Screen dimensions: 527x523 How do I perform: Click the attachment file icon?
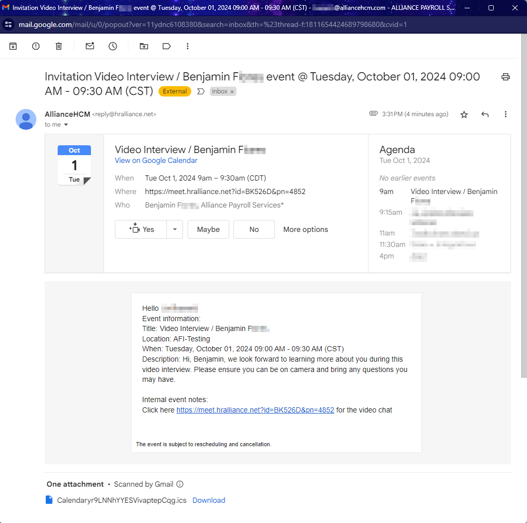pos(49,500)
